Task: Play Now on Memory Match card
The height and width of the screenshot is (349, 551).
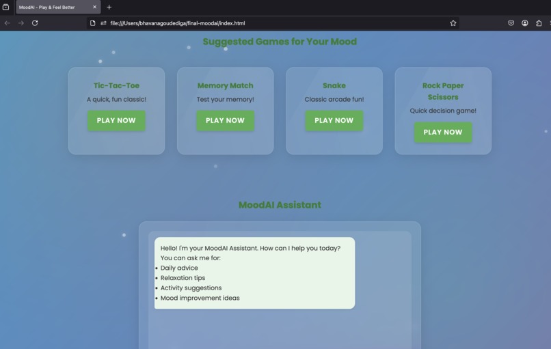Action: 225,120
